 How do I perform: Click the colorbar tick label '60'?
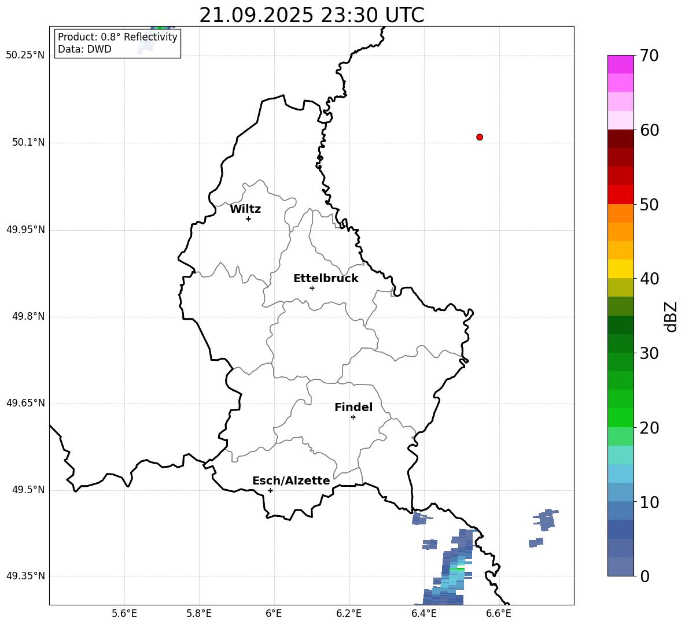pyautogui.click(x=649, y=130)
